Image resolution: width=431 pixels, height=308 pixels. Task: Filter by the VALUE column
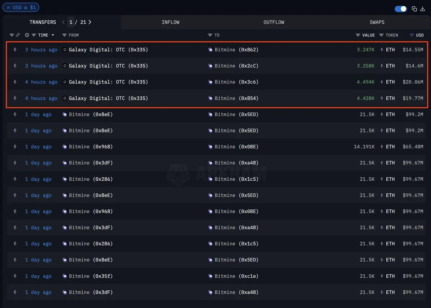(x=358, y=35)
